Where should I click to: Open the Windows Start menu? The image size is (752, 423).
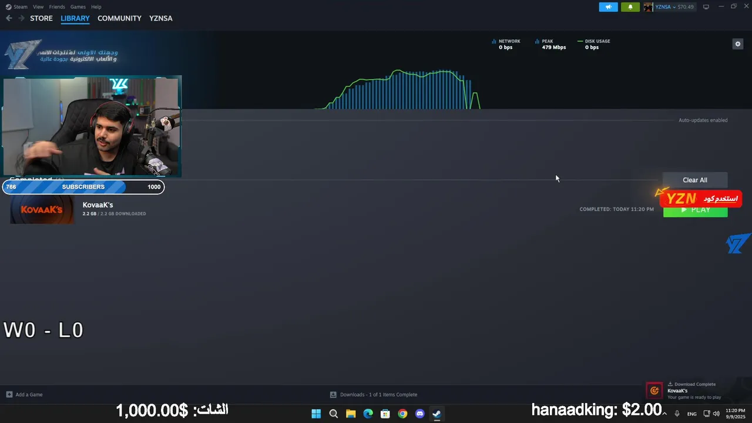[316, 414]
